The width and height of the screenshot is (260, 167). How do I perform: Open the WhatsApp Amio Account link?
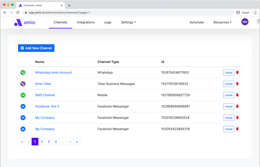(53, 72)
